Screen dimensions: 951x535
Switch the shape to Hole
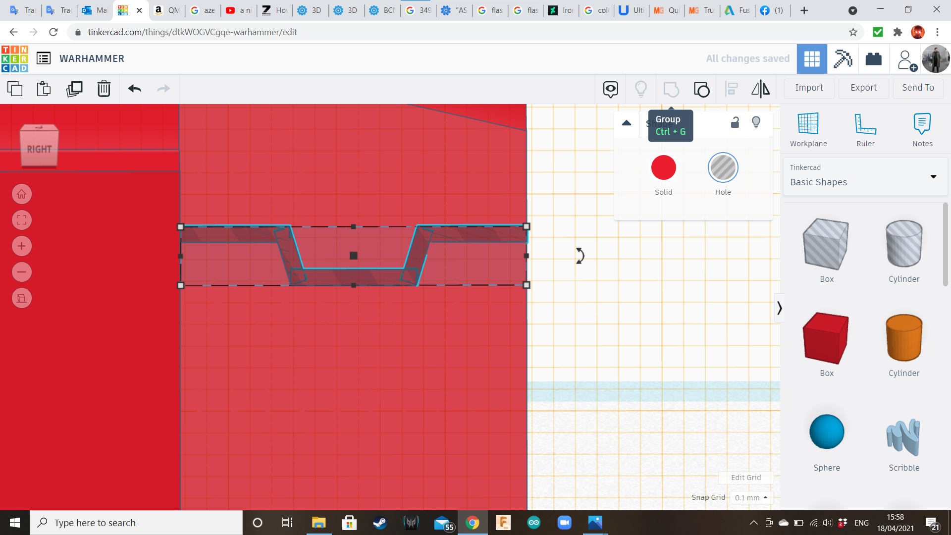(723, 168)
